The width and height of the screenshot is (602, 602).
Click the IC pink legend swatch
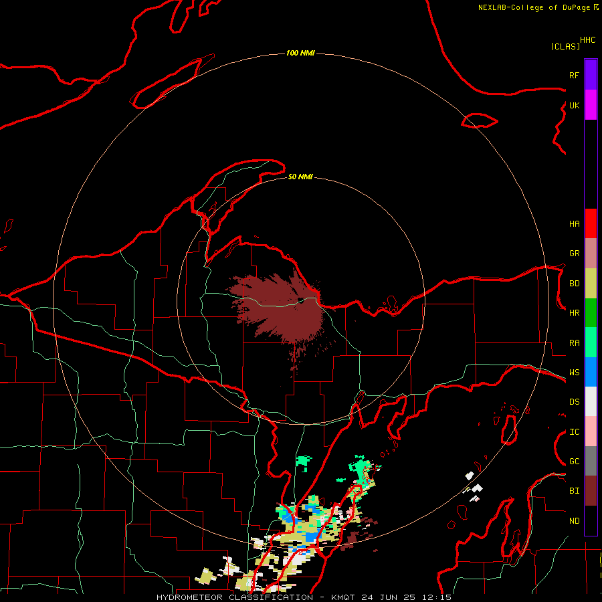point(591,431)
